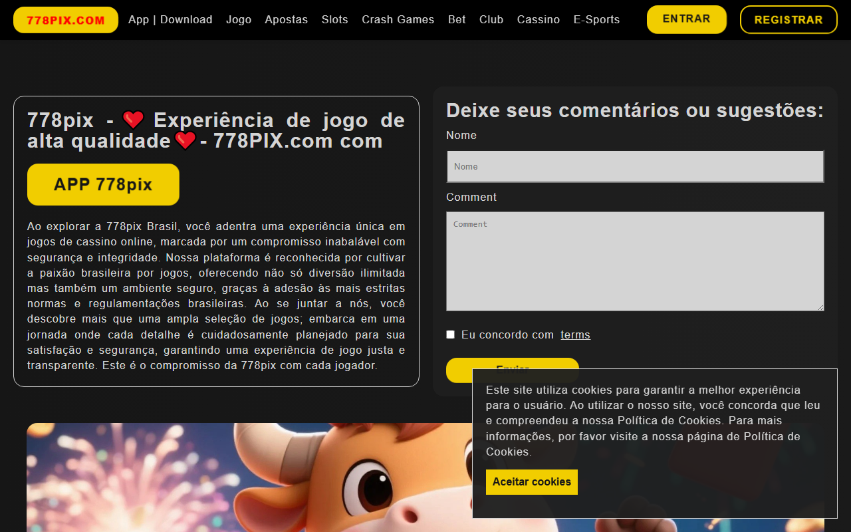Go to the Cassino menu item
851x532 pixels.
pos(539,20)
